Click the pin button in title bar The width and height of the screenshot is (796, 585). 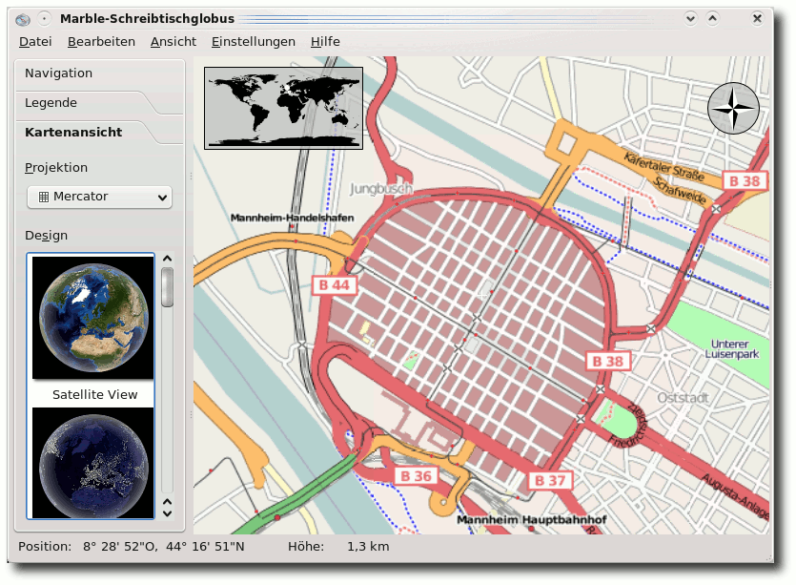45,19
